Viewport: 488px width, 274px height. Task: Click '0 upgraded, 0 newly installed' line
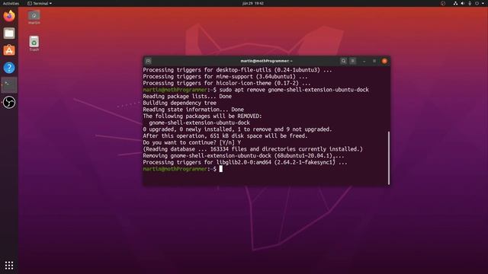[237, 129]
